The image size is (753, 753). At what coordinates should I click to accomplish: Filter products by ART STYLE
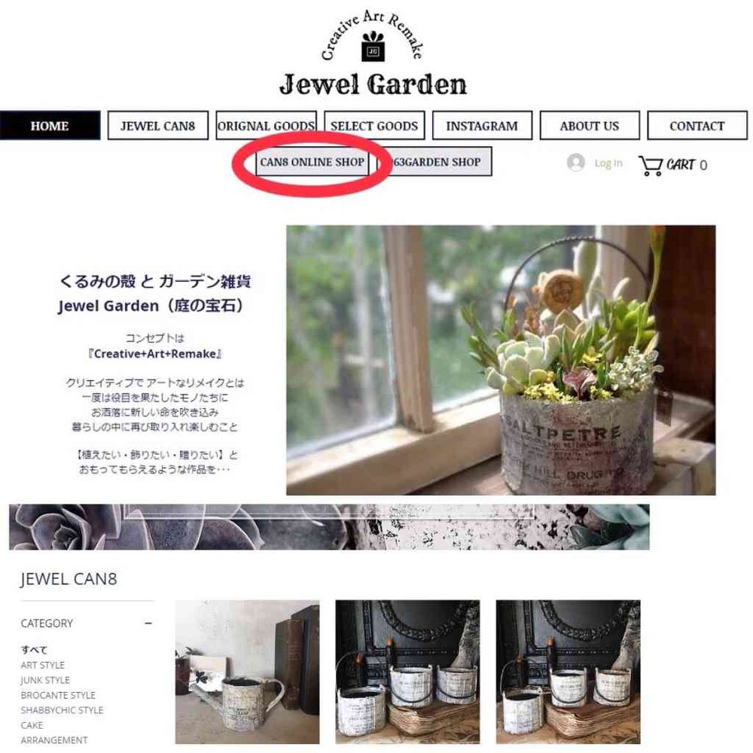click(x=43, y=665)
